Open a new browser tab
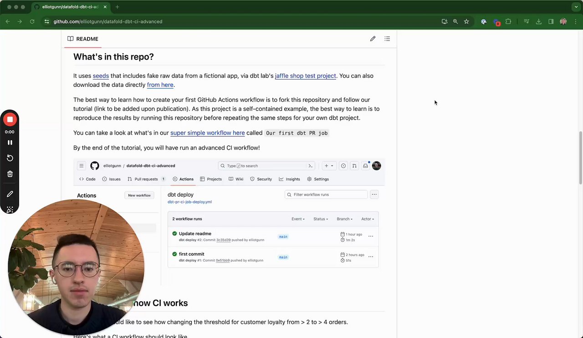 tap(117, 7)
